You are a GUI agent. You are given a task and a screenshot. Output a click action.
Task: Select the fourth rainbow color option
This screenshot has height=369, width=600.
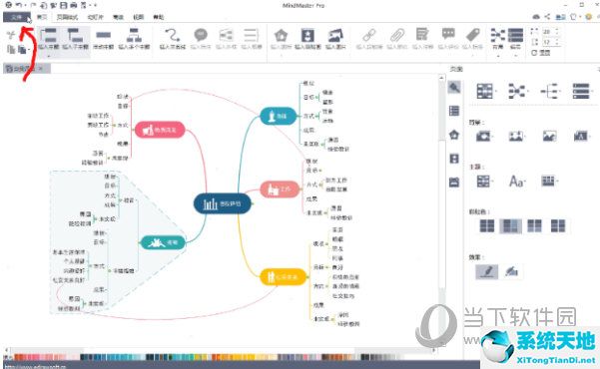[x=558, y=226]
